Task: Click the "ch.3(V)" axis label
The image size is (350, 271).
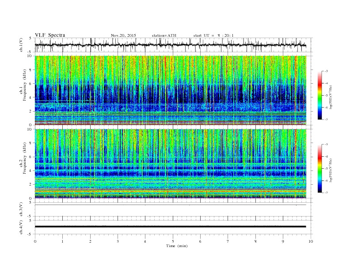Action: click(21, 209)
